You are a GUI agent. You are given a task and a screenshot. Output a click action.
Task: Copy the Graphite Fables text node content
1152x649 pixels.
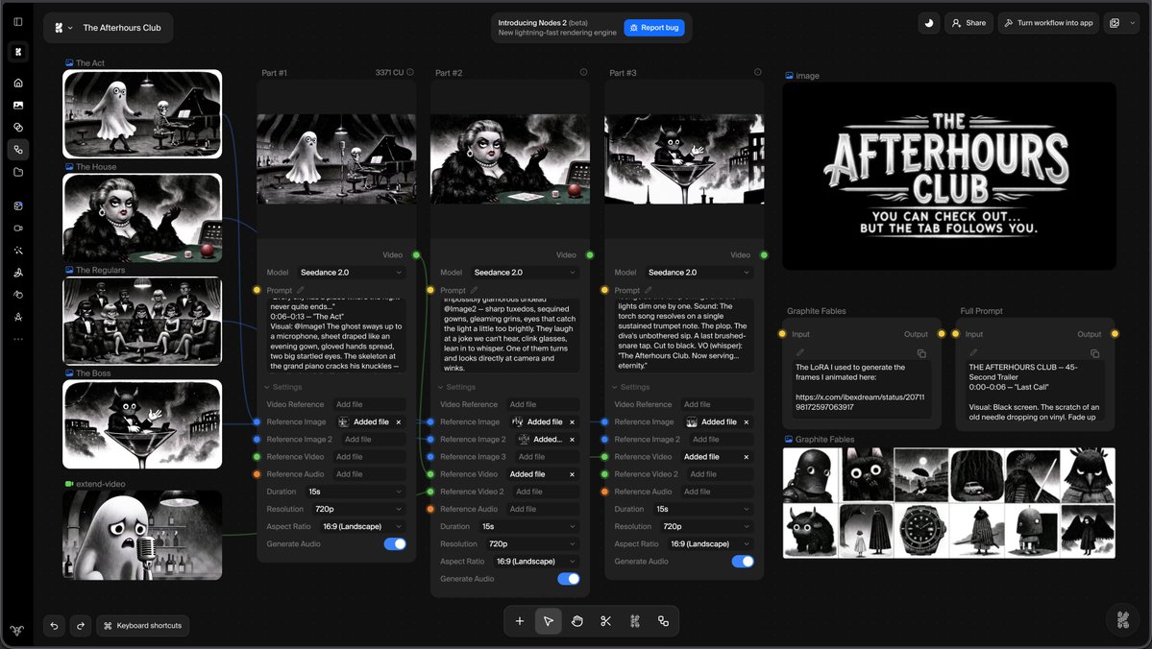921,353
